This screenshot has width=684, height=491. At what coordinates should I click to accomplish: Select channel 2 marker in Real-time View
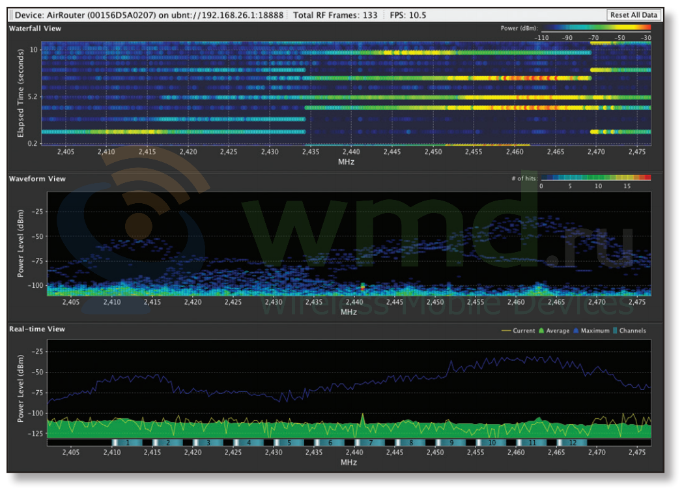coord(167,443)
